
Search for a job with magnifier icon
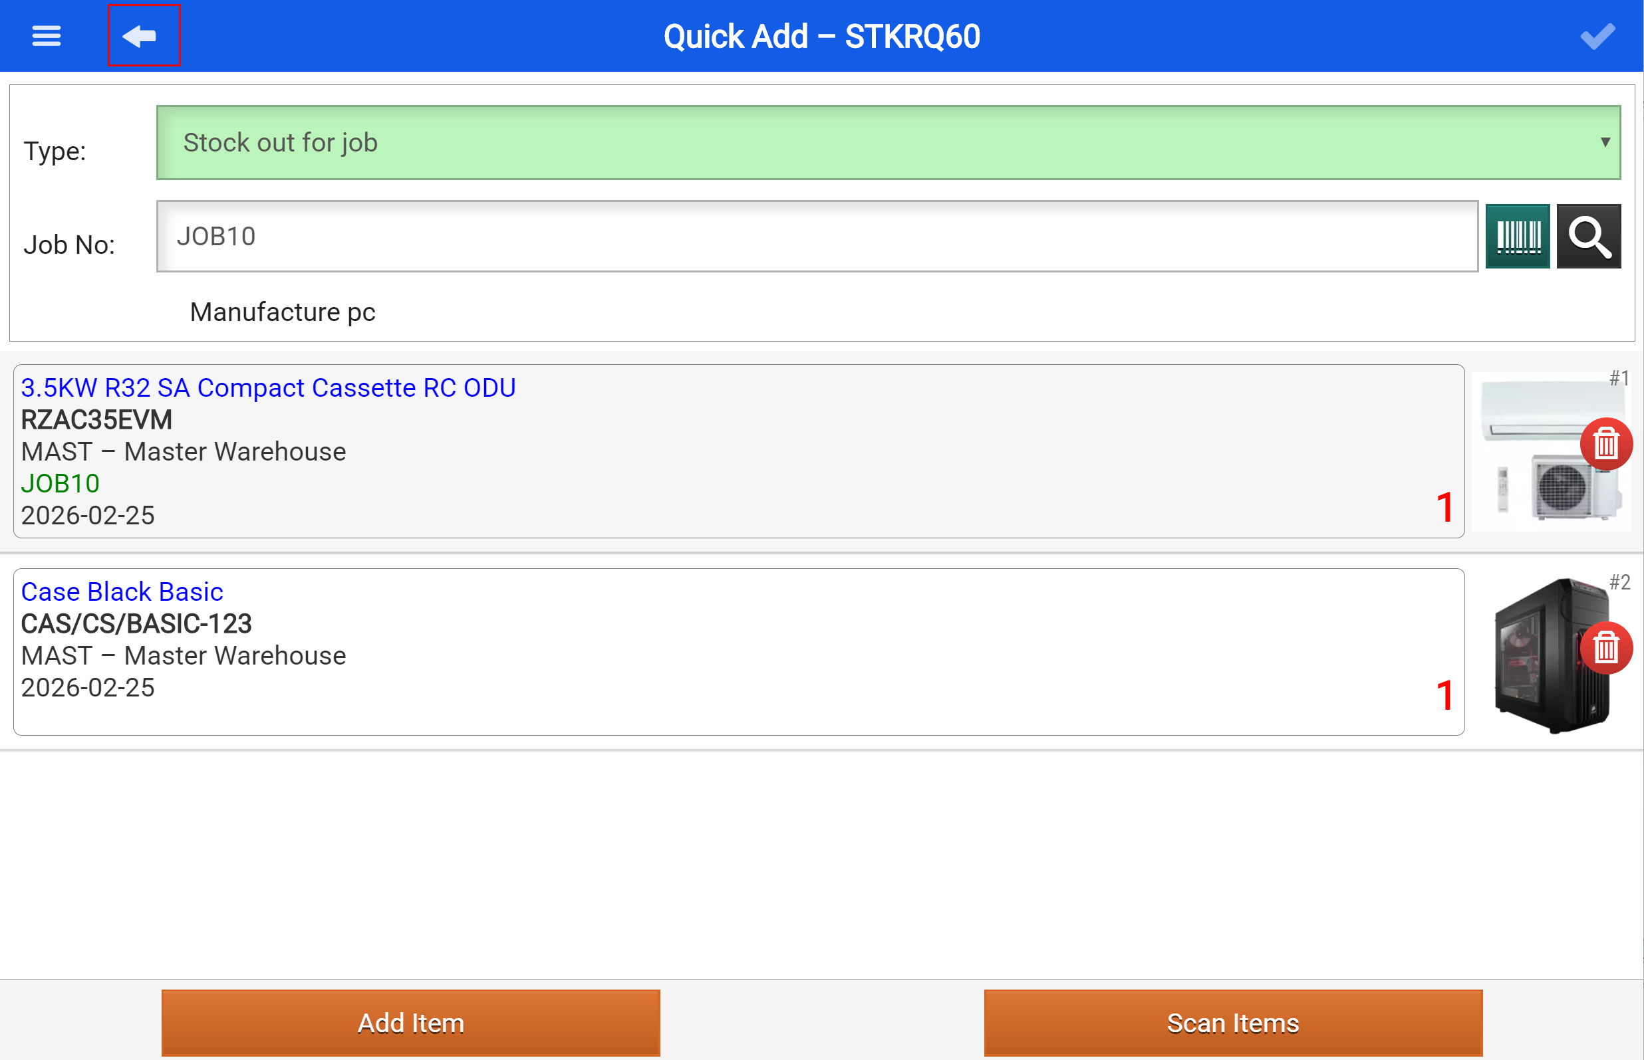(x=1587, y=236)
